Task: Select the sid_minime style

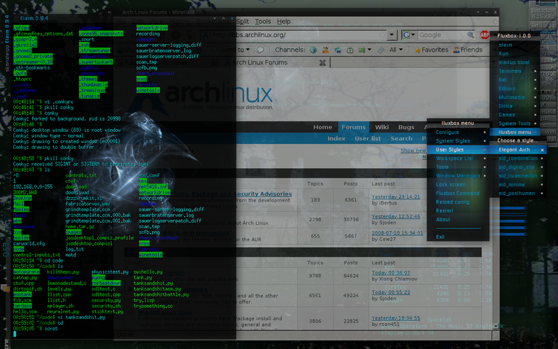Action: [x=518, y=184]
